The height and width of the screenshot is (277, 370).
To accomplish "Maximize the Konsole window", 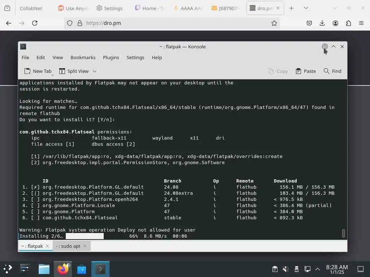I will pos(334,47).
